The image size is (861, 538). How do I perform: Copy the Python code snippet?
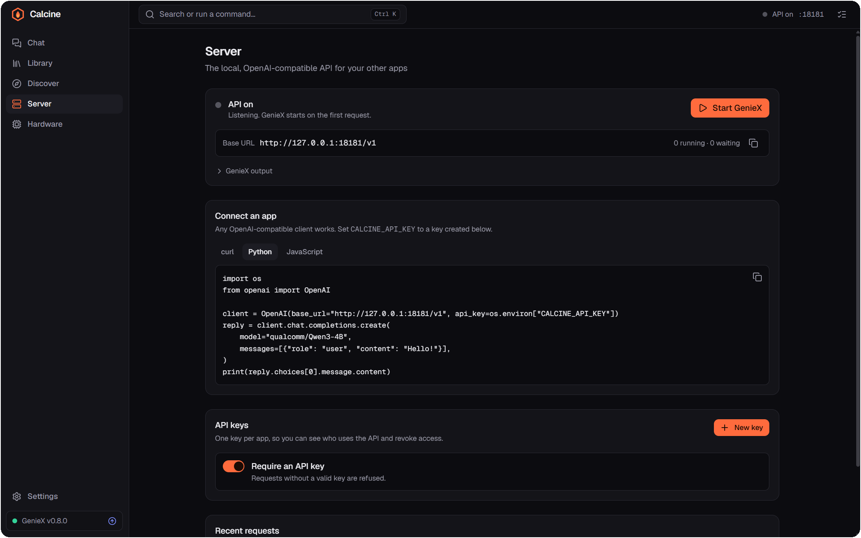757,277
